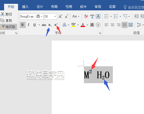Viewport: 144px width, 114px height.
Task: Toggle superscript formatting
Action: (x=56, y=25)
